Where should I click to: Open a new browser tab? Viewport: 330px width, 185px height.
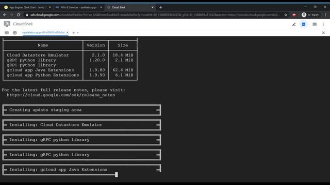tap(160, 7)
